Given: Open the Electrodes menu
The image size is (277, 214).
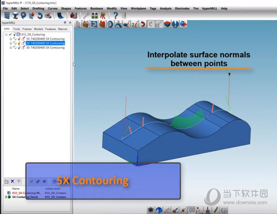Looking at the screenshot, I should pos(182,8).
